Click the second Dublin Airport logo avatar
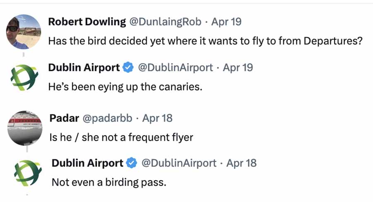Screen dimensions: 373x202 (28, 173)
